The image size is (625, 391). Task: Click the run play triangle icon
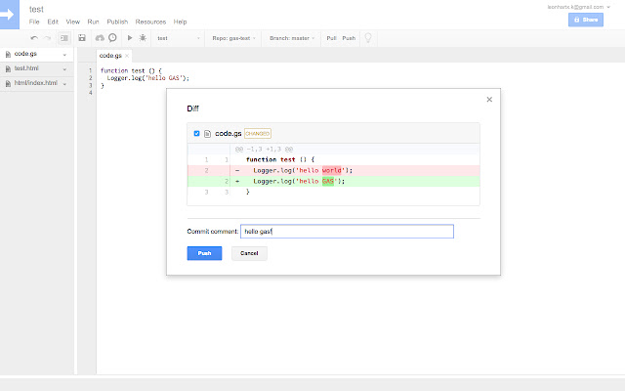click(x=130, y=38)
